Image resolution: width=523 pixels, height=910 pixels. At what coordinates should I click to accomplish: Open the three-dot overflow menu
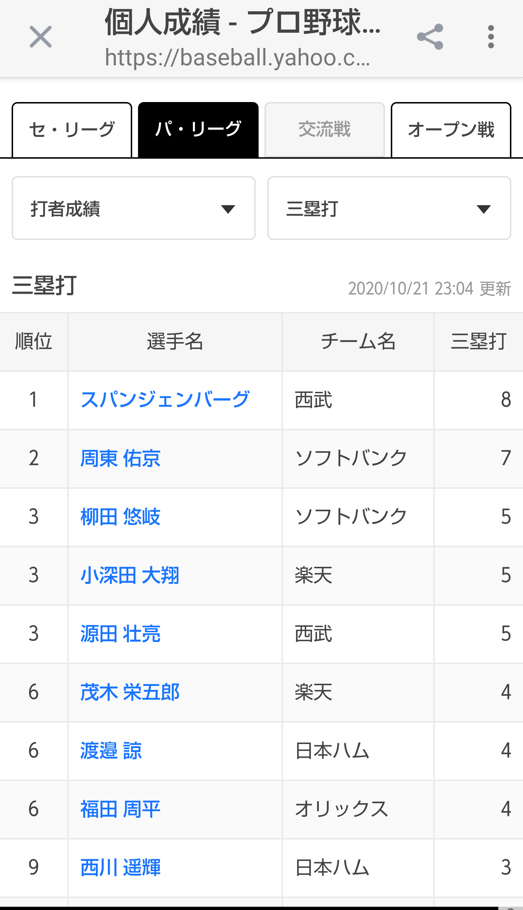point(491,37)
